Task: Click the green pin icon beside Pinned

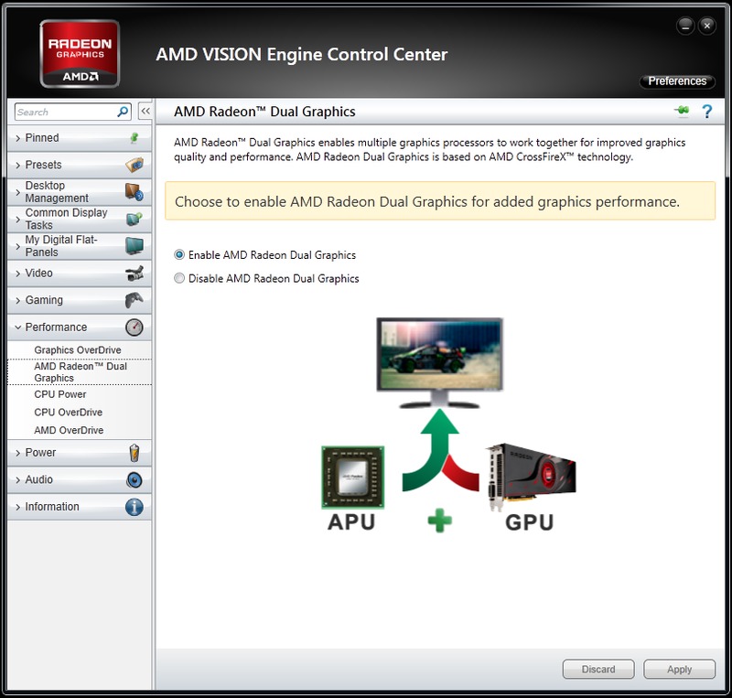Action: point(135,138)
